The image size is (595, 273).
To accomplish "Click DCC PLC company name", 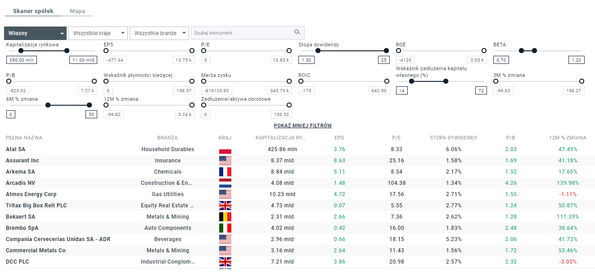I will tap(18, 262).
